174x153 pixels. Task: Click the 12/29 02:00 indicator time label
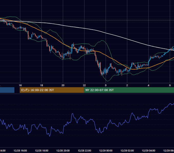(127, 151)
